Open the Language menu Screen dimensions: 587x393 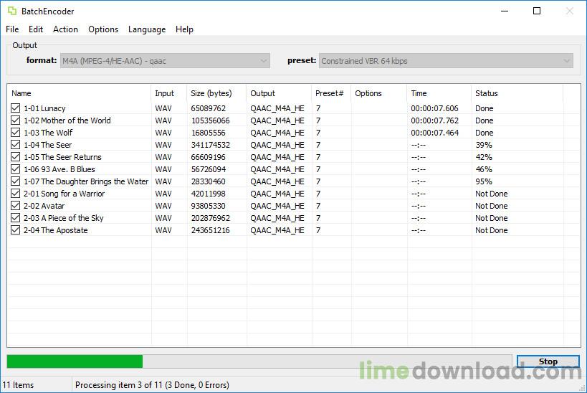click(x=147, y=29)
